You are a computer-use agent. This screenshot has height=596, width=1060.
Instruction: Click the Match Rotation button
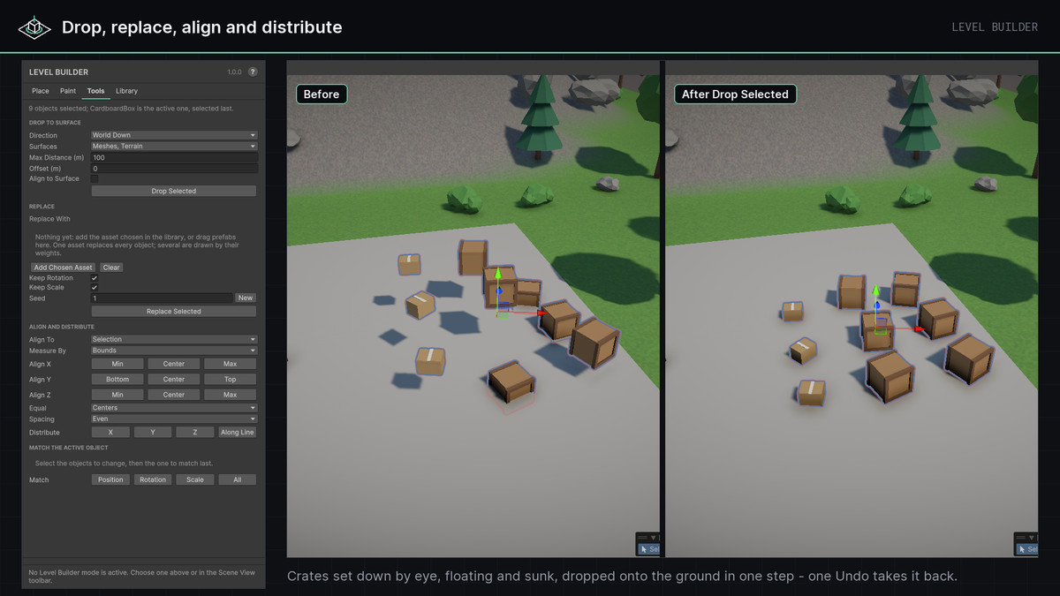click(153, 479)
